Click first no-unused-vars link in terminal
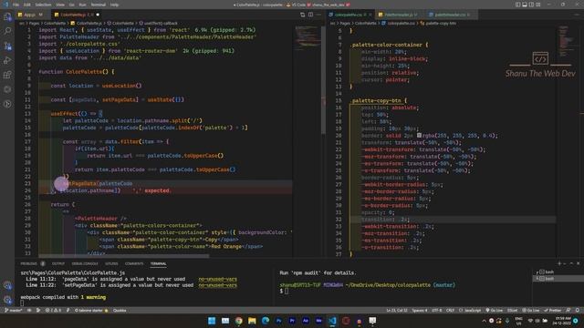 (217, 279)
